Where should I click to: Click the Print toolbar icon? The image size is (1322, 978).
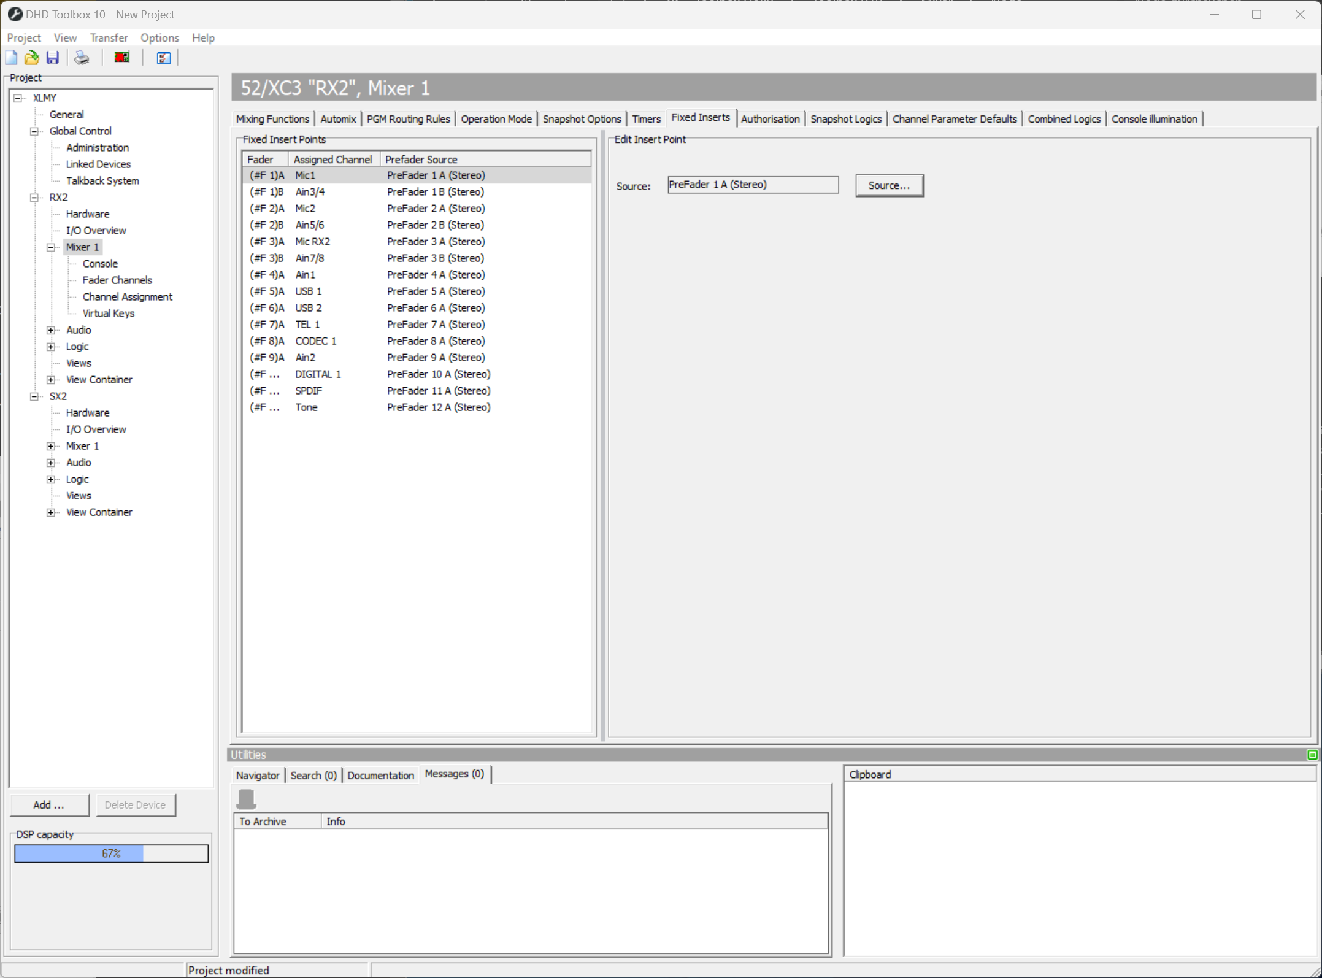tap(82, 57)
